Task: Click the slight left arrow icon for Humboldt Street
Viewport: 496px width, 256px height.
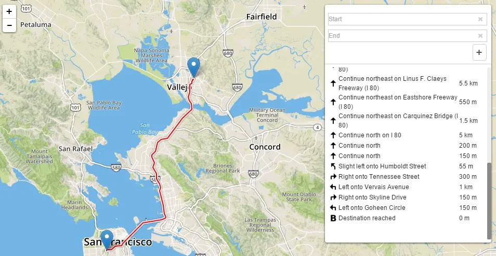Action: click(333, 166)
